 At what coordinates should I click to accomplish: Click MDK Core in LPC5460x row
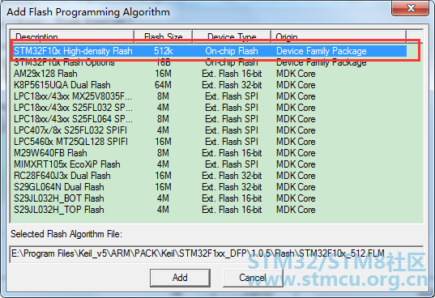tap(296, 142)
